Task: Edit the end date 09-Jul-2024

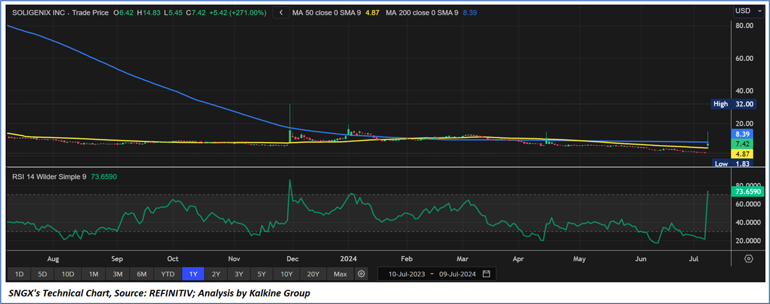Action: (x=457, y=274)
